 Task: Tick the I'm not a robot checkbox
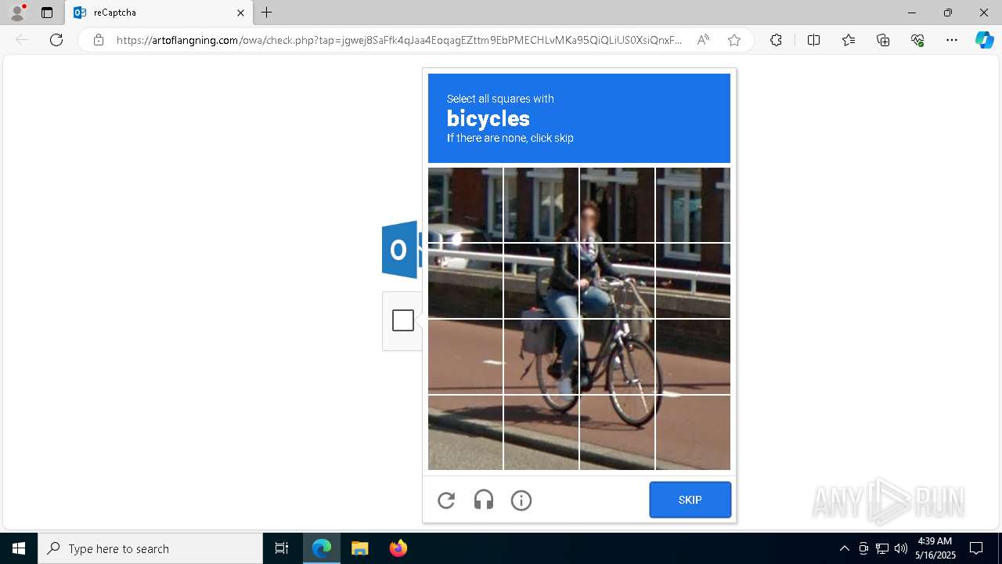[403, 320]
